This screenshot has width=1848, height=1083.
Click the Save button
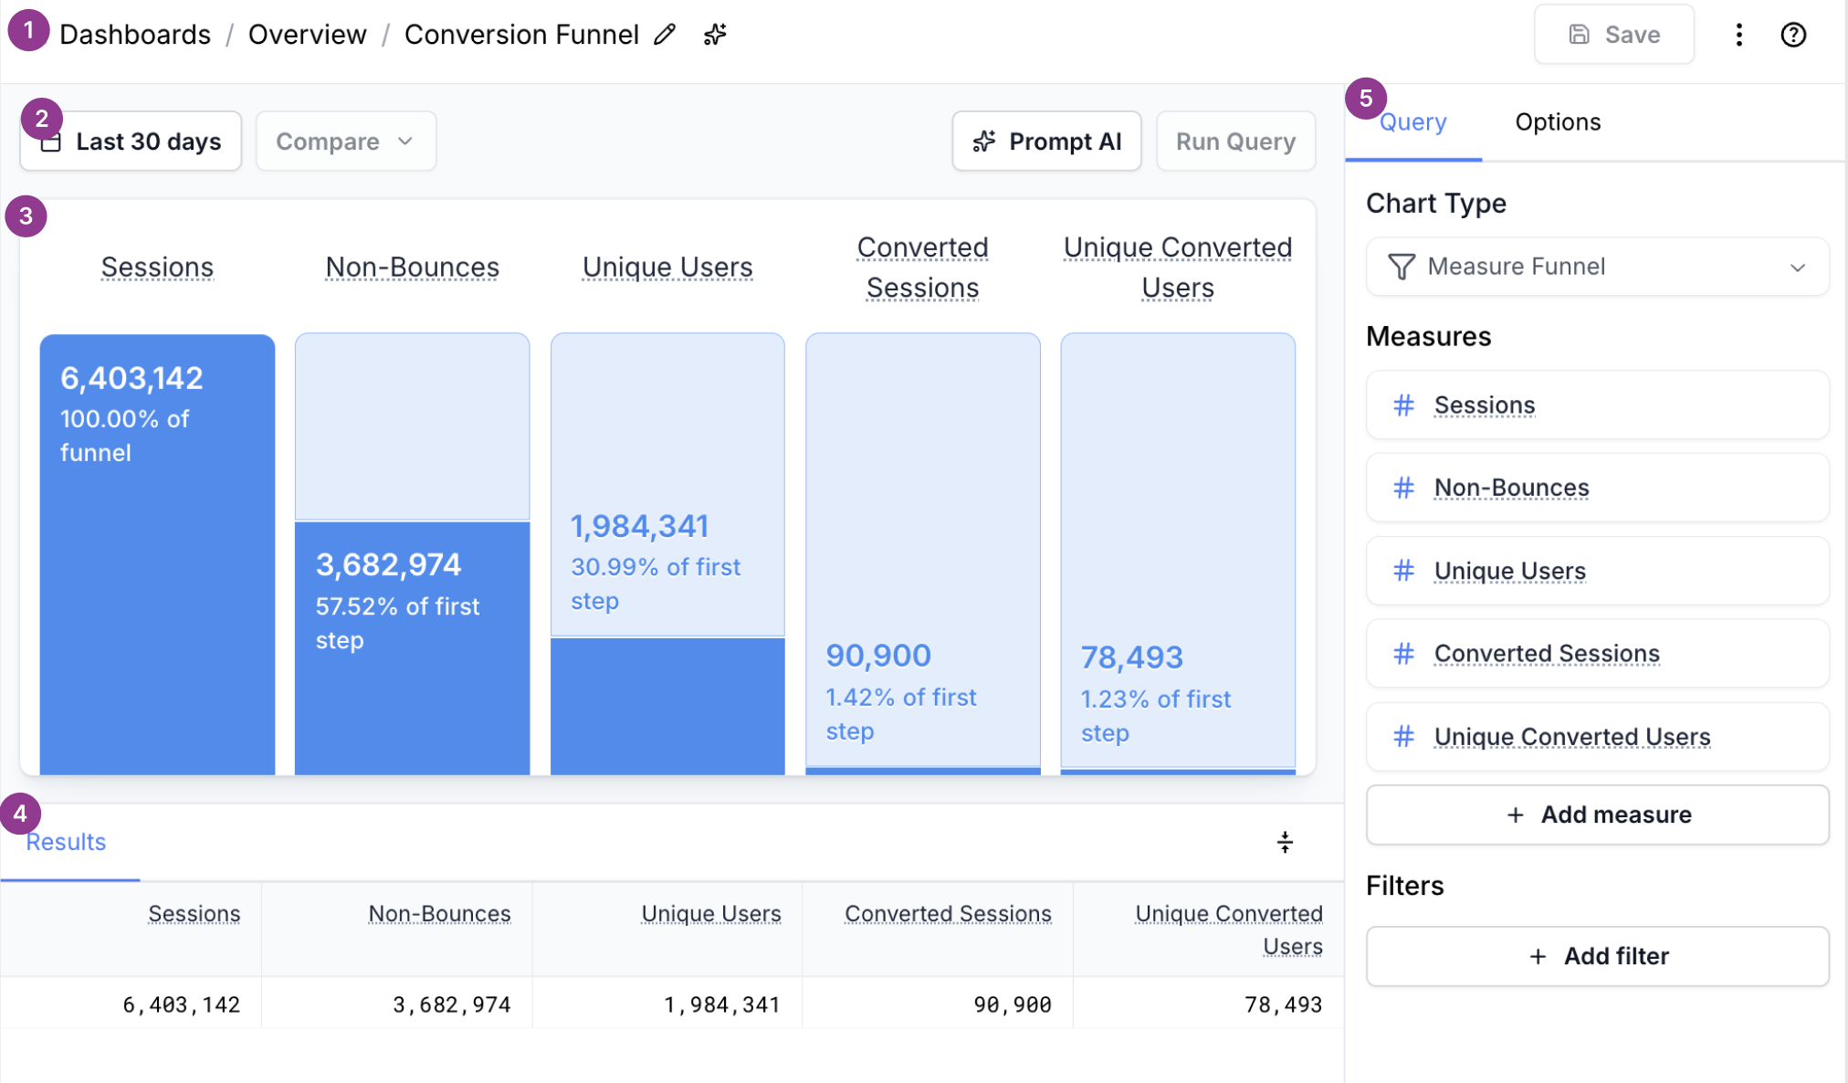(1613, 35)
